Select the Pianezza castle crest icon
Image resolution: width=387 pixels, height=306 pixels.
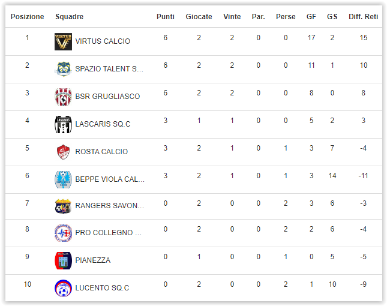(x=63, y=260)
